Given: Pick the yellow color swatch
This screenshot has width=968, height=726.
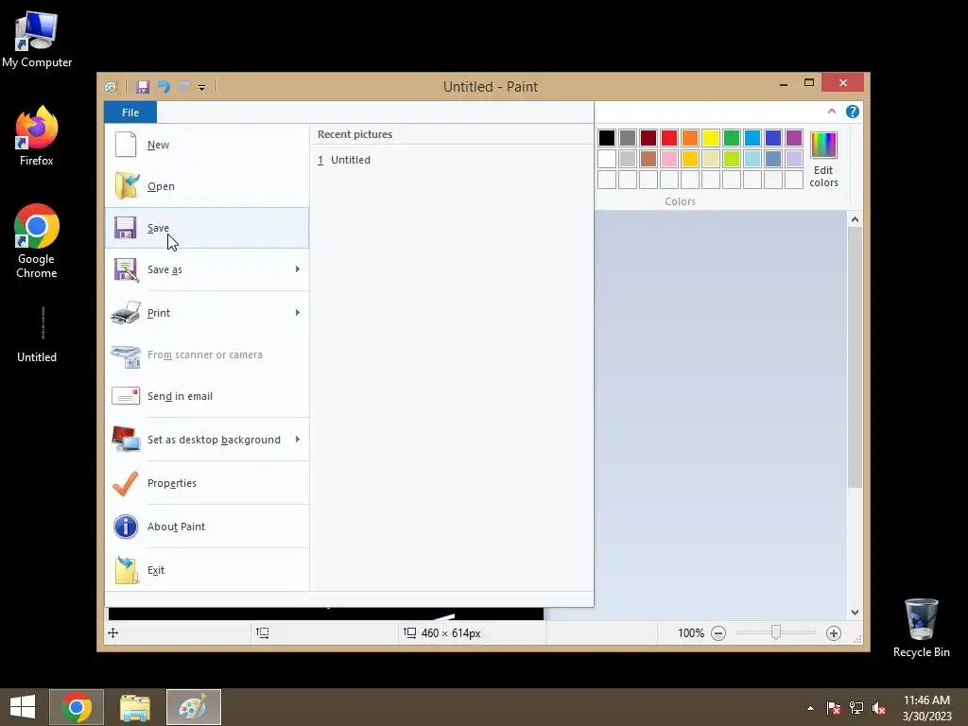Looking at the screenshot, I should (711, 138).
